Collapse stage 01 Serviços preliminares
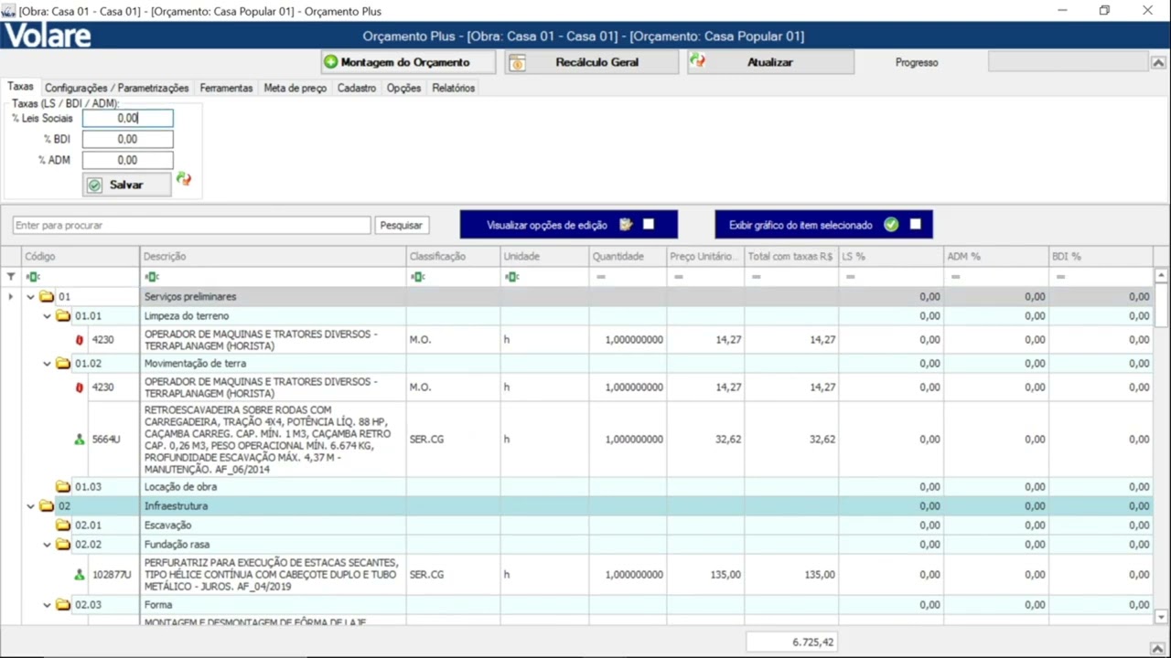The height and width of the screenshot is (658, 1171). tap(30, 296)
